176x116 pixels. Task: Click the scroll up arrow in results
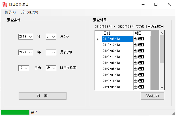coord(162,33)
